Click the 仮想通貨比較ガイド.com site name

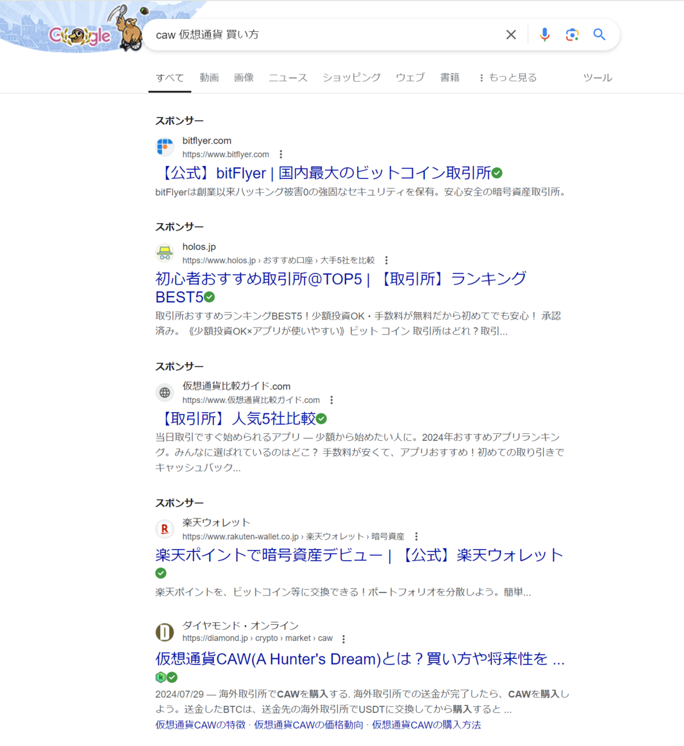point(236,386)
